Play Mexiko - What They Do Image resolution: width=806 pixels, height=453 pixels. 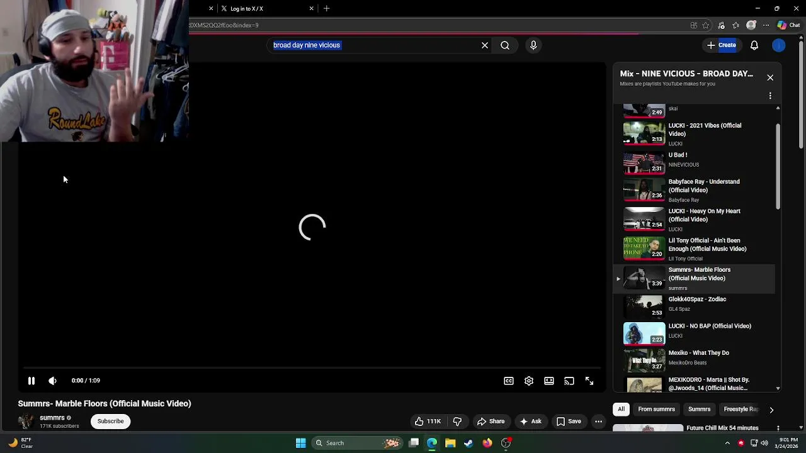(x=695, y=360)
